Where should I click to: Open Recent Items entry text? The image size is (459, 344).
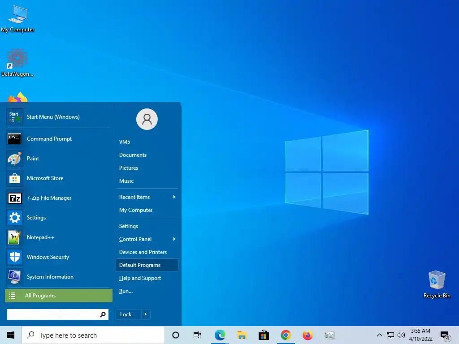pos(134,197)
